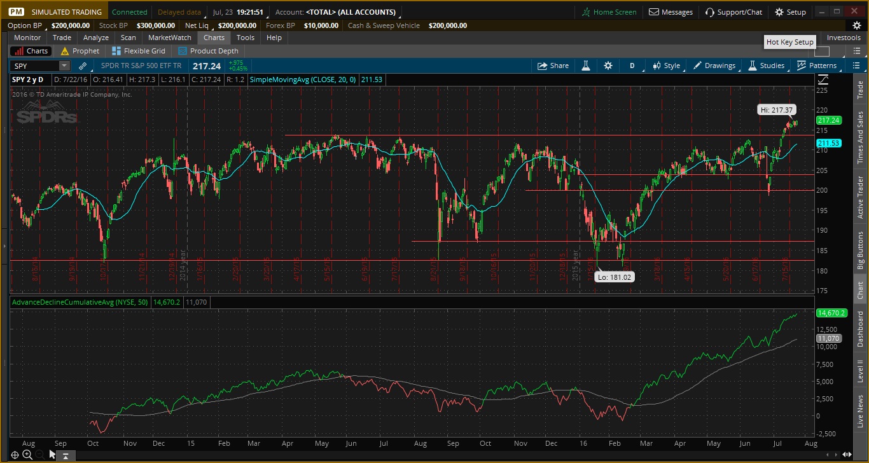Open the Product Depth view
Screen dimensions: 869x463
pyautogui.click(x=209, y=51)
